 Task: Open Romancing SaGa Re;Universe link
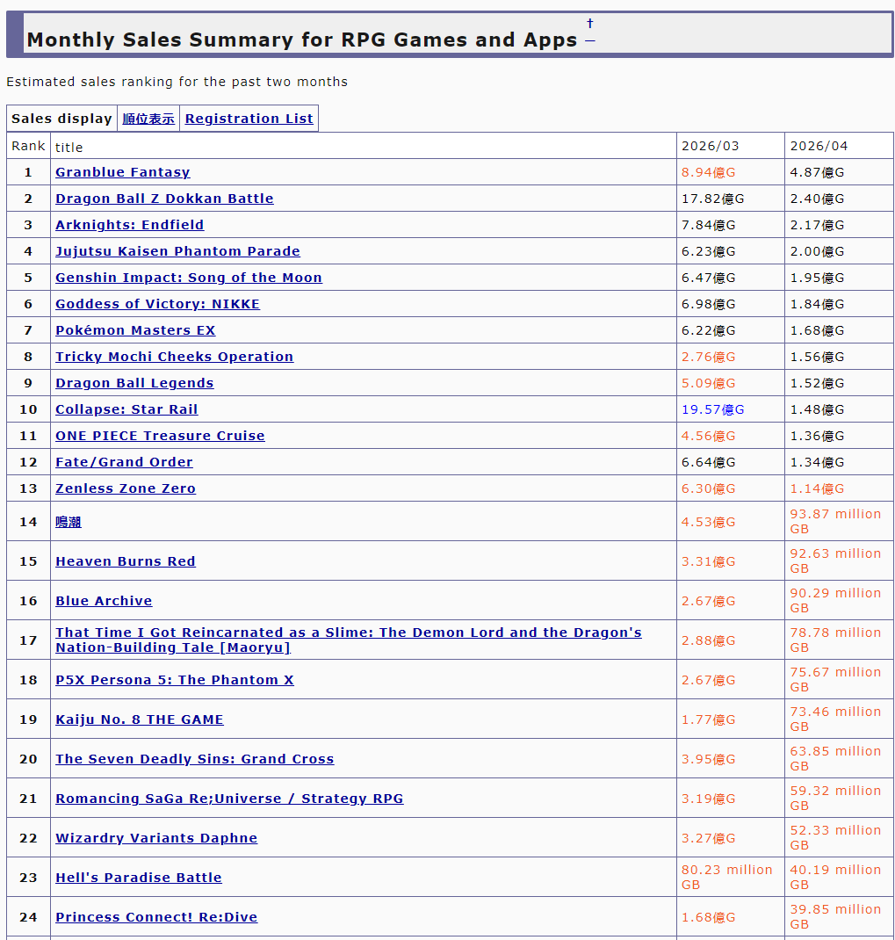point(229,799)
